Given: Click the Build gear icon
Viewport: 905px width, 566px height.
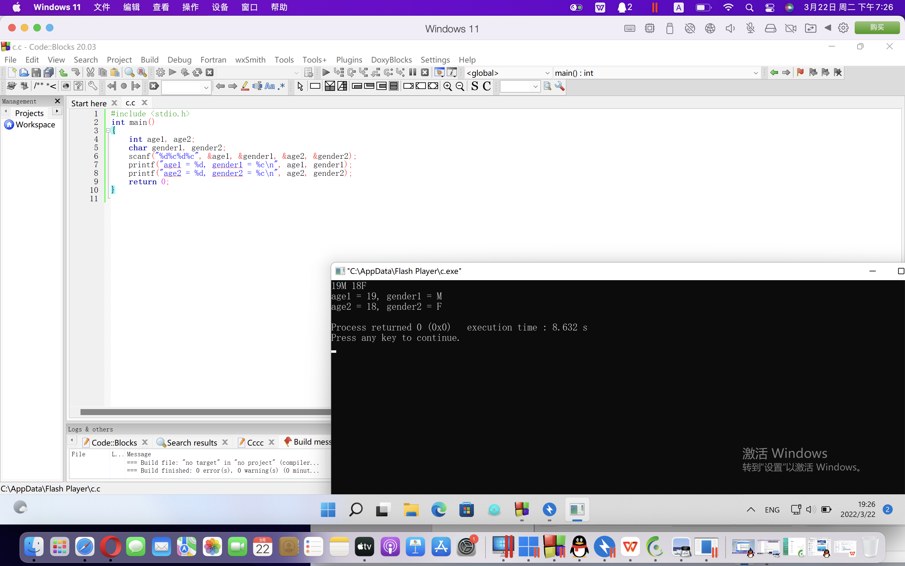Looking at the screenshot, I should [x=161, y=73].
